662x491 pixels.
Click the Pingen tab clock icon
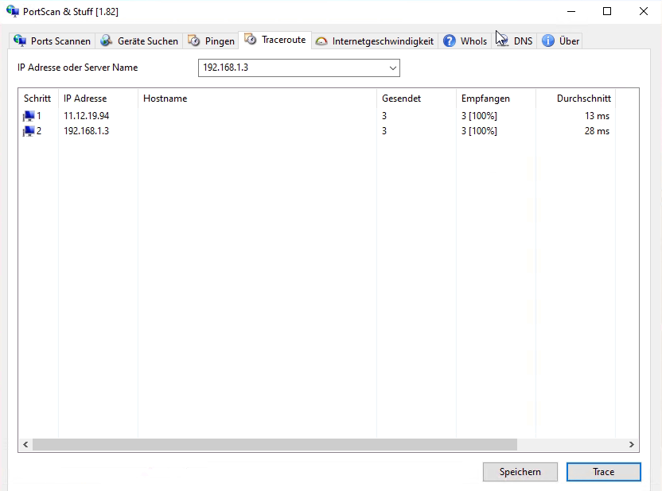[193, 41]
